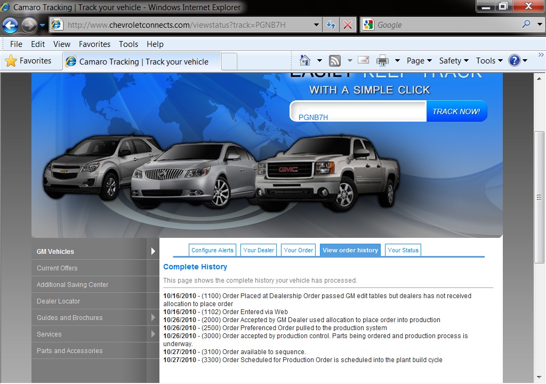Click the blue Help question mark icon

pyautogui.click(x=515, y=61)
